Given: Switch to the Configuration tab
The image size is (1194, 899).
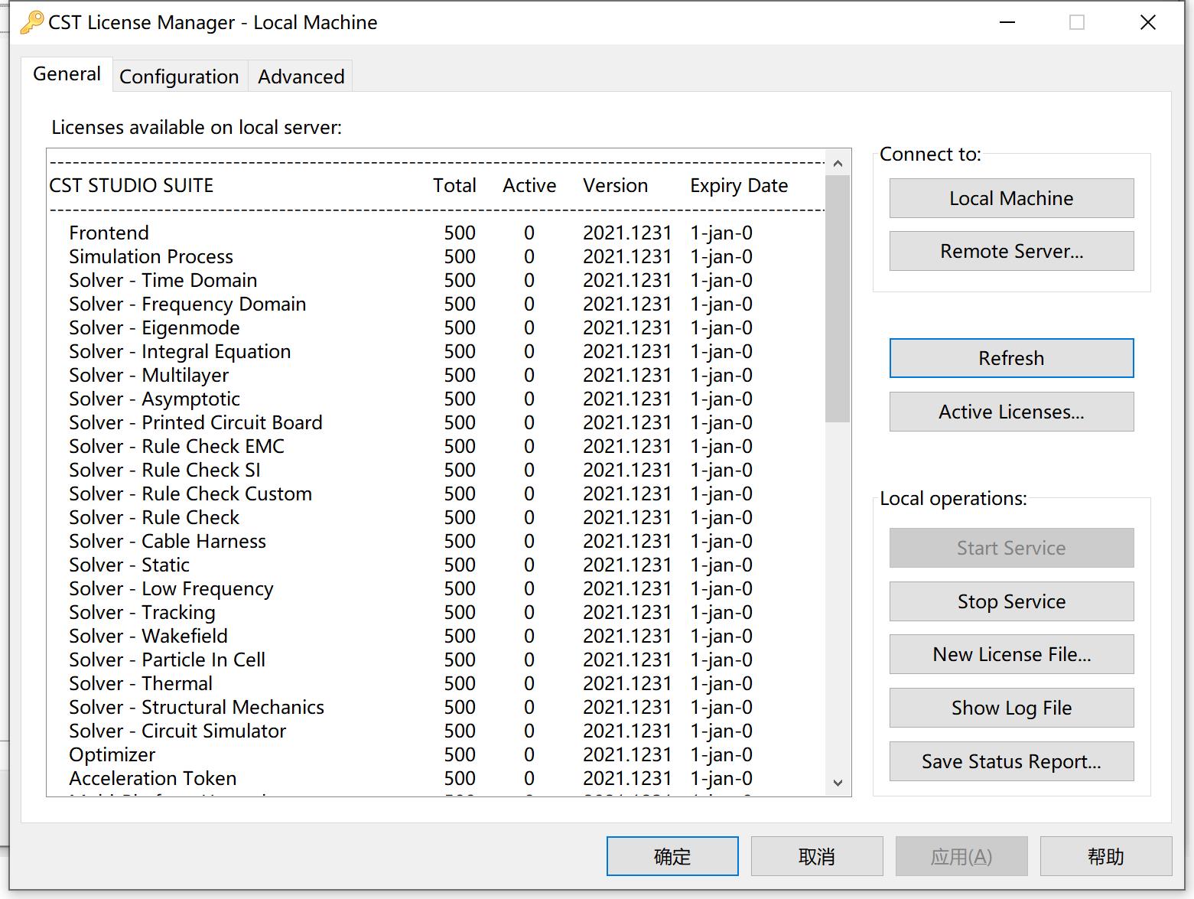Looking at the screenshot, I should [x=179, y=77].
